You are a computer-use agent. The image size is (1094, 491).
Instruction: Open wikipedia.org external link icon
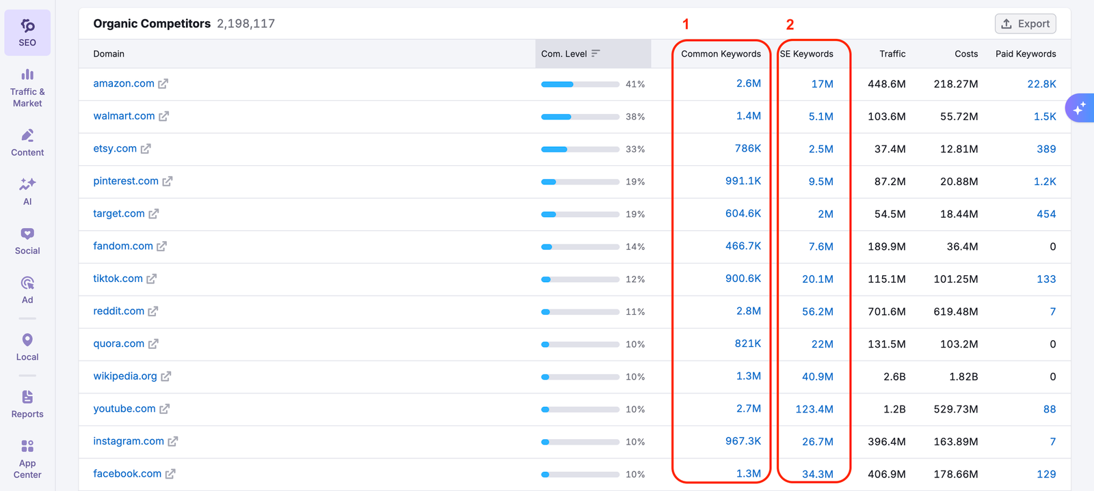165,376
